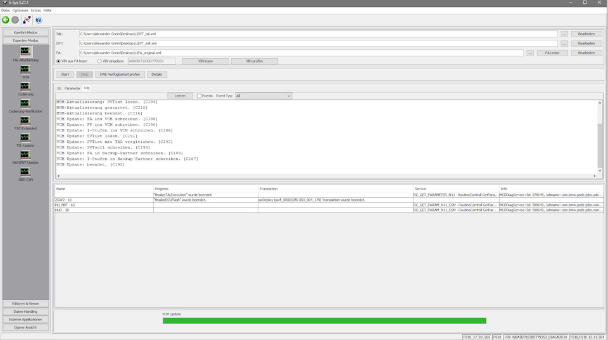Open the Codierung module icon
608x340 pixels.
25,86
